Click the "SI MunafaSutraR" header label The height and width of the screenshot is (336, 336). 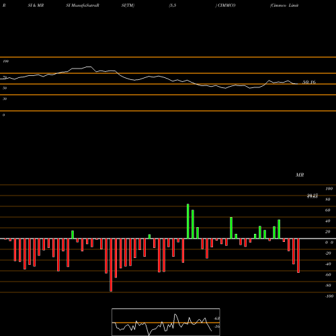pos(83,5)
